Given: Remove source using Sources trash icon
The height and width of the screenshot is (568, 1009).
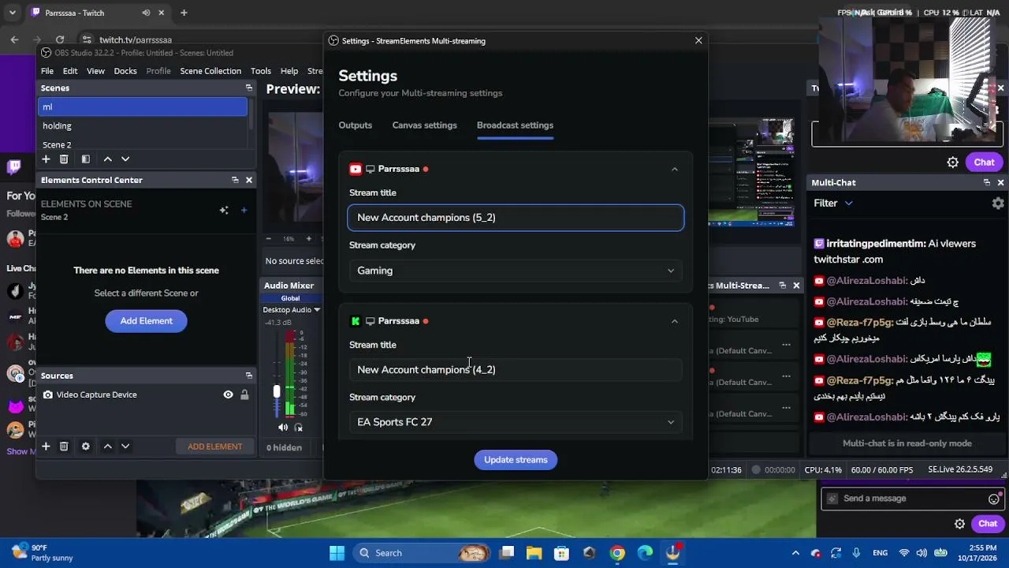Looking at the screenshot, I should pos(64,447).
